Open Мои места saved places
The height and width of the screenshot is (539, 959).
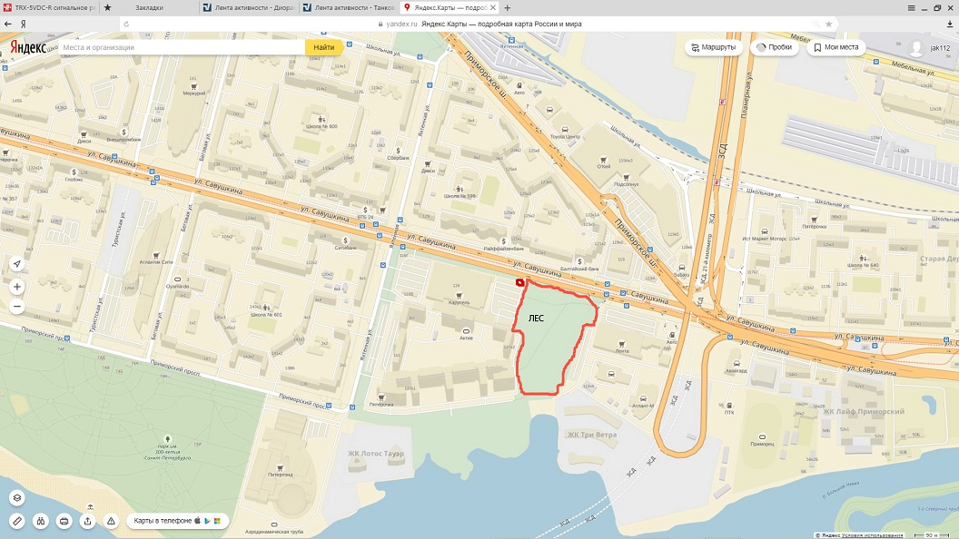click(835, 47)
